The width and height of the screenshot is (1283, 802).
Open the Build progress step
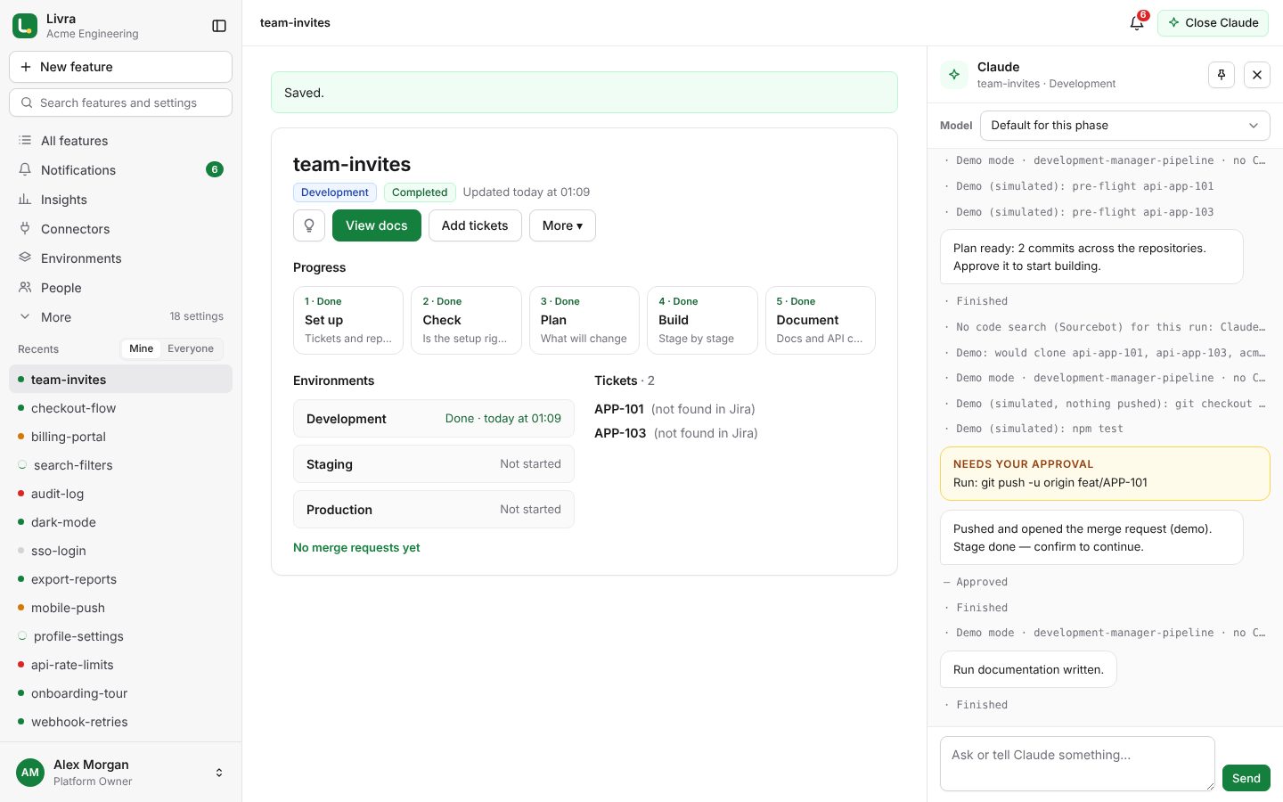702,320
